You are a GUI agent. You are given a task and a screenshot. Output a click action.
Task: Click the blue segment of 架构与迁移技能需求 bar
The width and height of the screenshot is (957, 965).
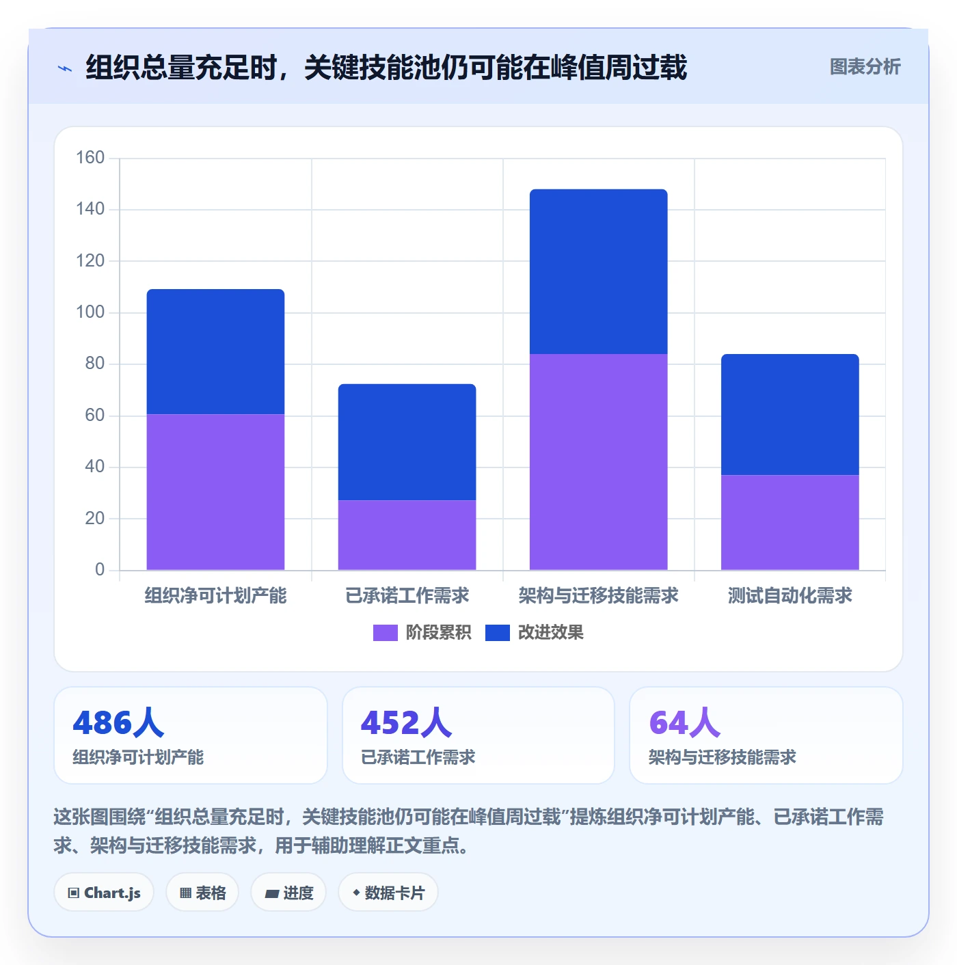pos(598,271)
